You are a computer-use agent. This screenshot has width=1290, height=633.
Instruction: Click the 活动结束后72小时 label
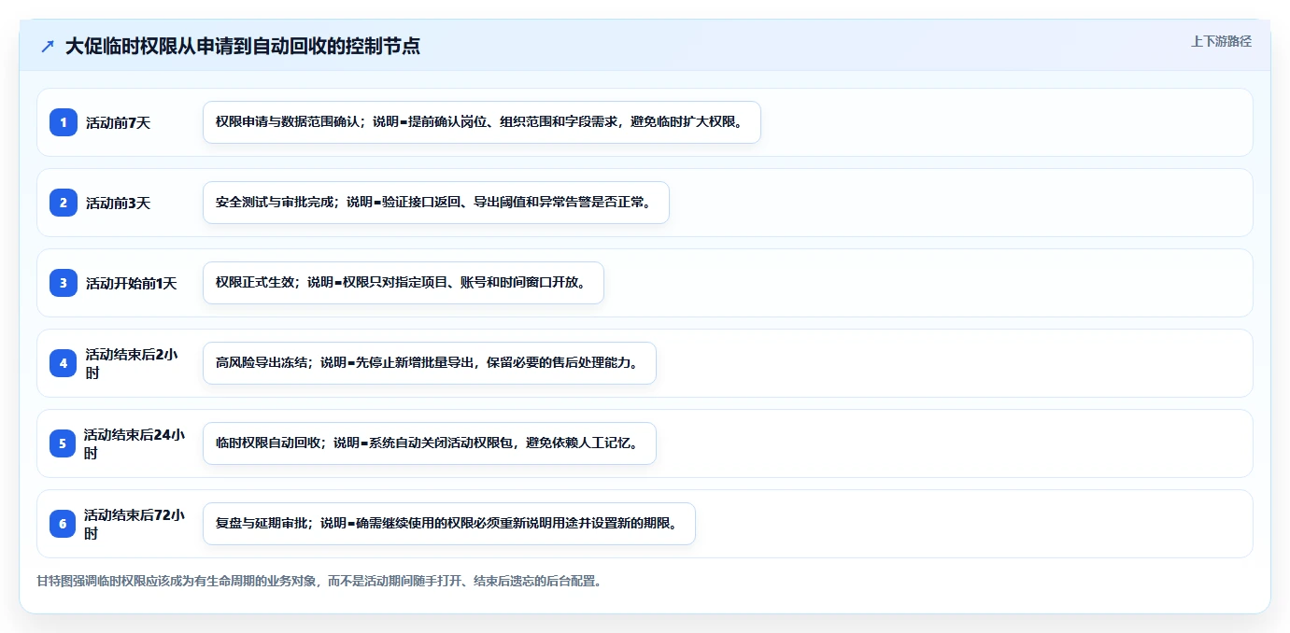click(135, 524)
